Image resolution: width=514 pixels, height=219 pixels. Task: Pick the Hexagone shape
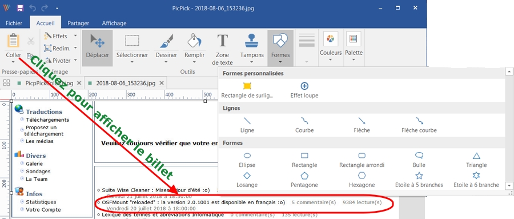[362, 180]
